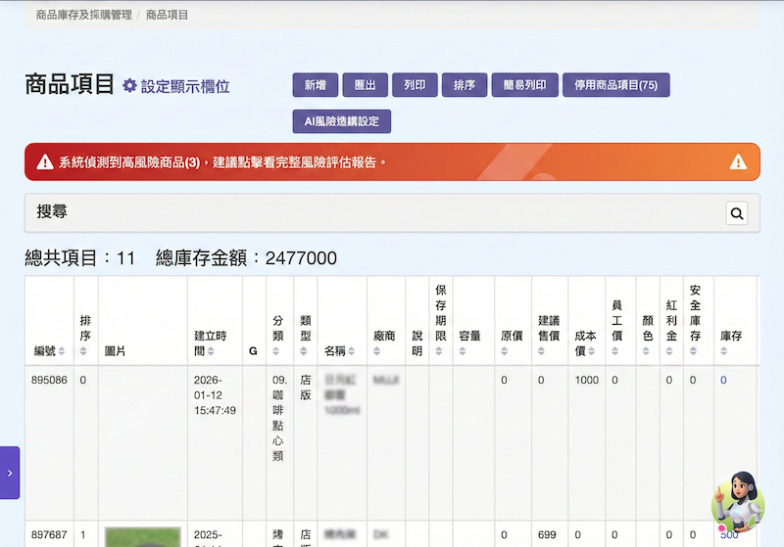This screenshot has height=547, width=784.
Task: Click the 匯出 button
Action: 365,85
